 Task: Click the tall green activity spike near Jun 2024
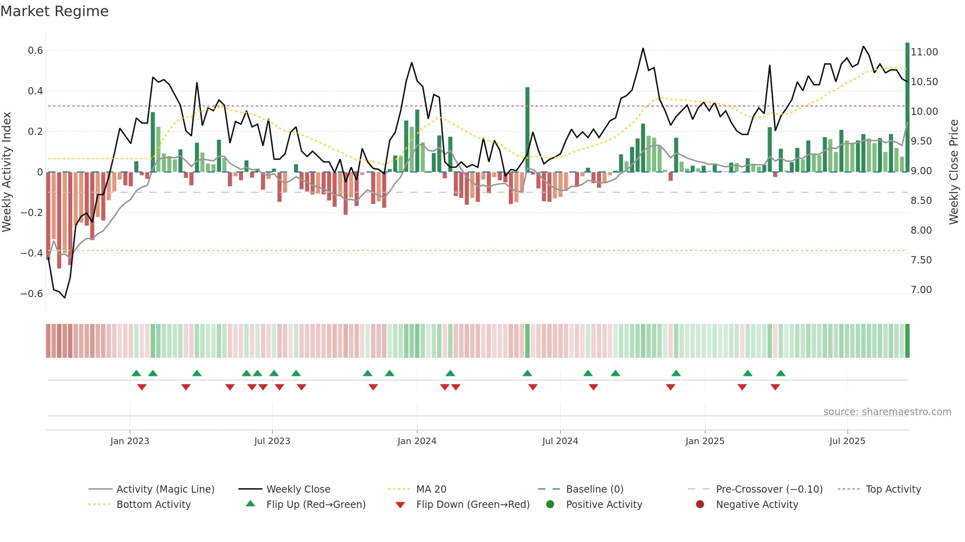[528, 129]
